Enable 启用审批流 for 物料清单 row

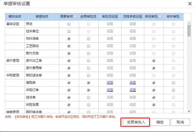(x=88, y=39)
